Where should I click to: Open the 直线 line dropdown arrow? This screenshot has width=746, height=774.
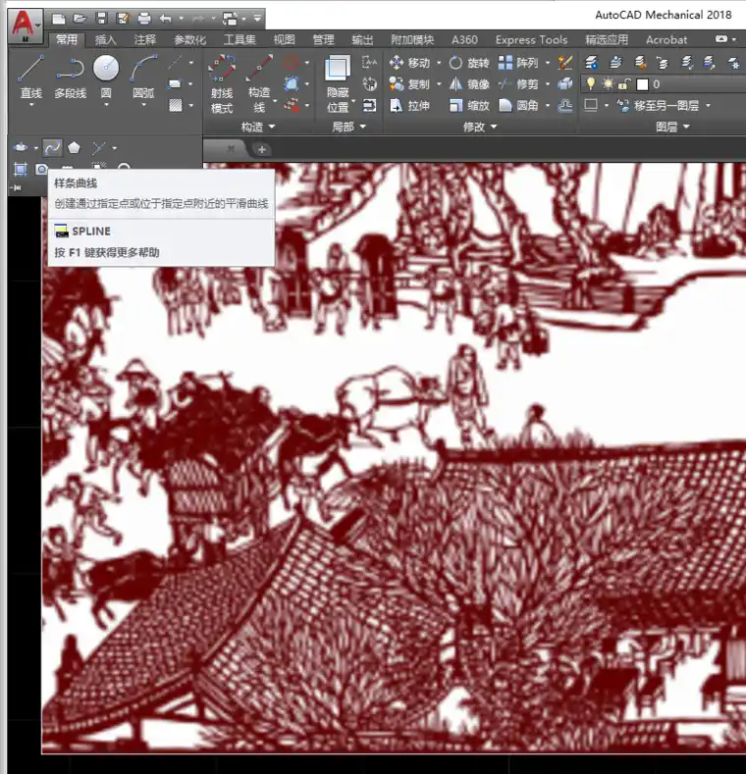[31, 105]
